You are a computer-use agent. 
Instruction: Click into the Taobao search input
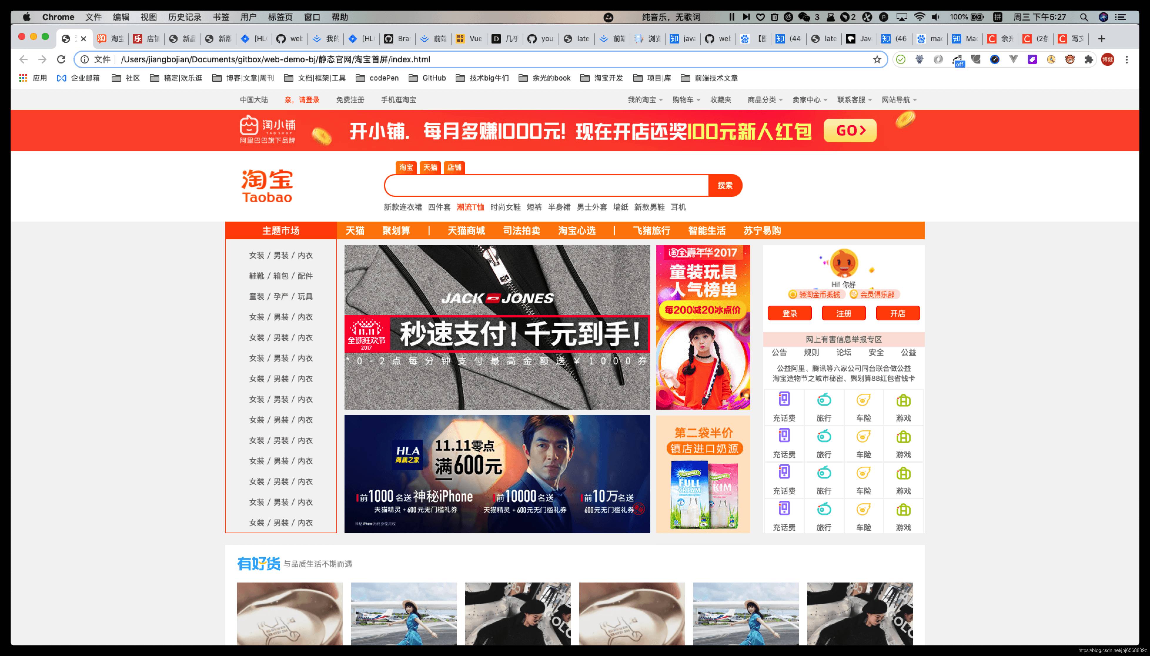point(546,186)
